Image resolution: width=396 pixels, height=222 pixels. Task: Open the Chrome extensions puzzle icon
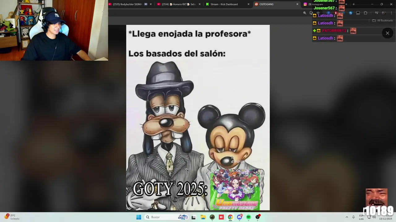pos(365,13)
